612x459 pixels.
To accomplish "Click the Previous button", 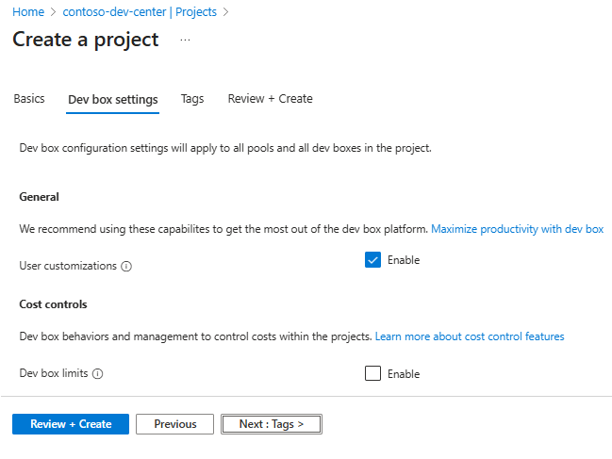I will tap(174, 424).
